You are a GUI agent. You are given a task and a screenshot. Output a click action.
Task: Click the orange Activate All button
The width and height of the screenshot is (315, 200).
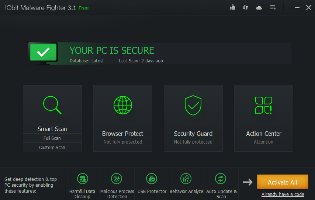[x=283, y=182]
